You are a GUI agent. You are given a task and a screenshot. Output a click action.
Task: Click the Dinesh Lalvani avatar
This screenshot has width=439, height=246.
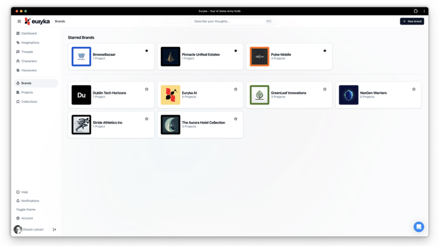point(18,230)
